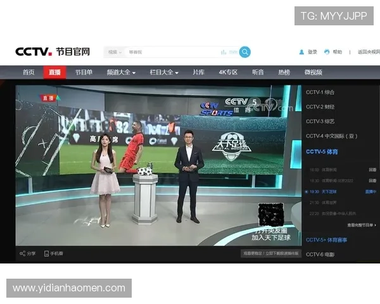Screen dimensions: 380x304
Task: Click the 帮助 help icon
Action: [327, 52]
